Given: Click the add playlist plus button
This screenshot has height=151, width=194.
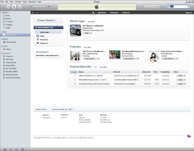Looking at the screenshot, I should 5,149.
